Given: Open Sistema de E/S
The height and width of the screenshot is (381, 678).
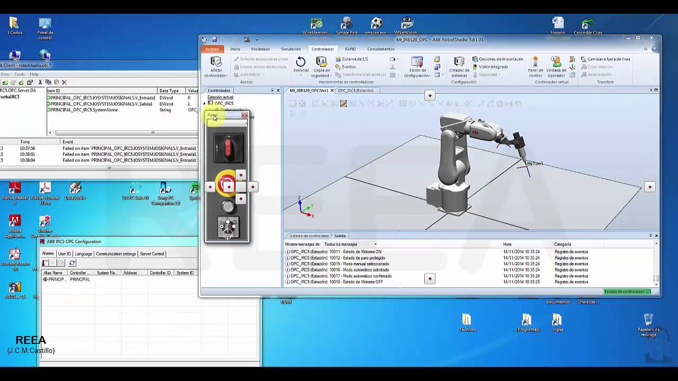Looking at the screenshot, I should (x=351, y=59).
